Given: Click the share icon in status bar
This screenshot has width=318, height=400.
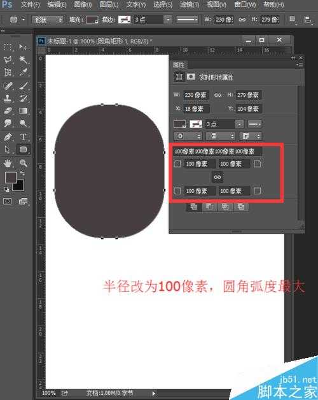Looking at the screenshot, I should coord(65,393).
